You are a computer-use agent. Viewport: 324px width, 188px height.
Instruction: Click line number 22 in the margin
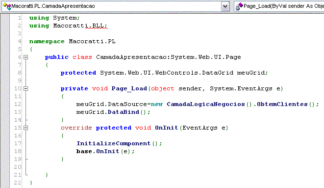click(x=18, y=183)
